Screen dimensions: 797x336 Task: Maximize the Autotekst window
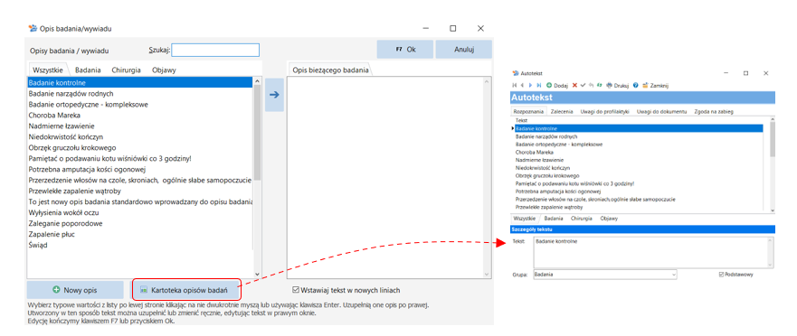pyautogui.click(x=745, y=73)
